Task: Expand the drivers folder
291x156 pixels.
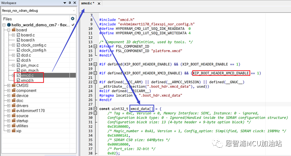Action: pyautogui.click(x=9, y=106)
